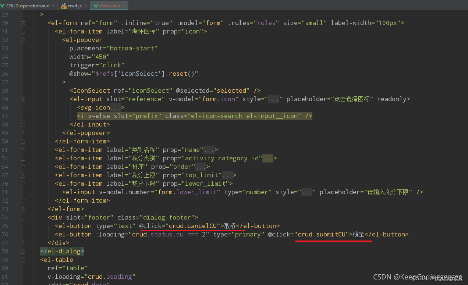Collapse the lower_limit form item at line 70
468x285 pixels.
(23, 184)
